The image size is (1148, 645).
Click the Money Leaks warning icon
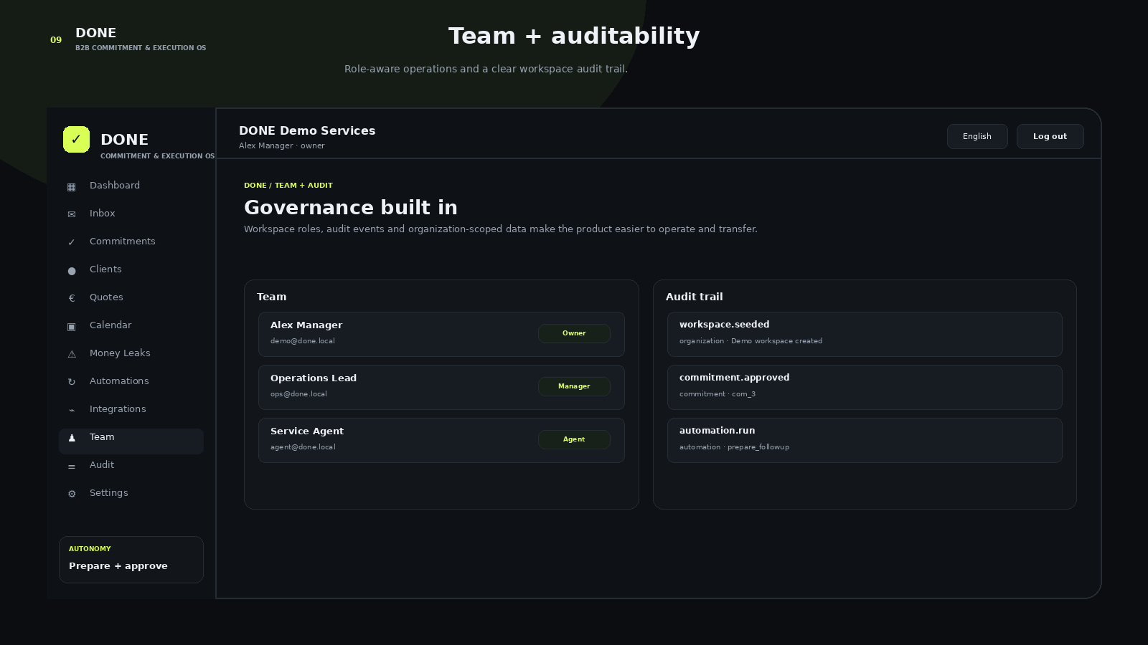click(x=72, y=354)
